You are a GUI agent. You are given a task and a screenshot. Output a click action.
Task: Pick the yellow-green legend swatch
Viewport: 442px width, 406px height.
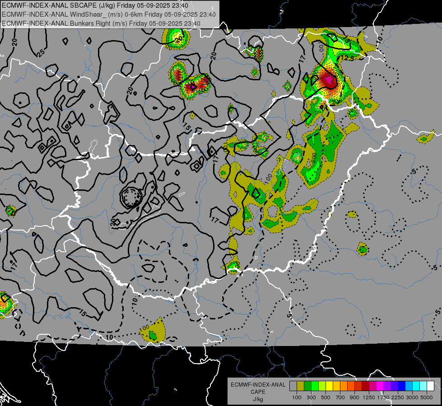pos(322,386)
